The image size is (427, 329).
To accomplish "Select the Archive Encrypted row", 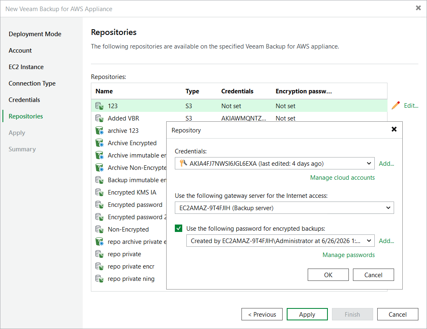I will coord(129,143).
